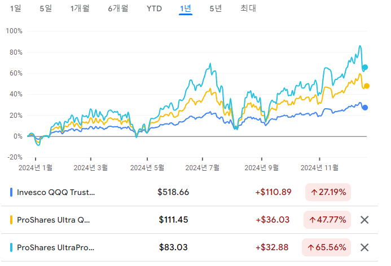This screenshot has width=391, height=266.
Task: Click the $111.45 price value
Action: 173,220
